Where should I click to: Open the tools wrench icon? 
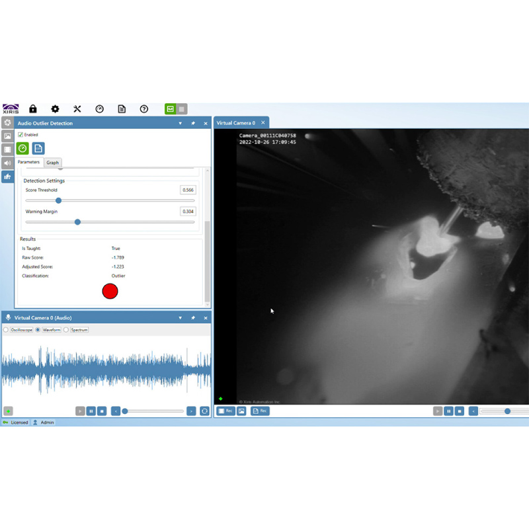(x=77, y=108)
